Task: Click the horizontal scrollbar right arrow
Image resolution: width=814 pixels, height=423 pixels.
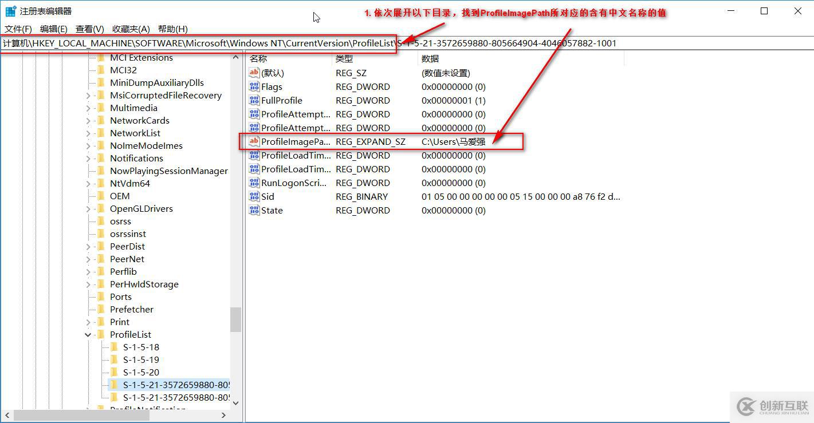Action: click(x=223, y=416)
